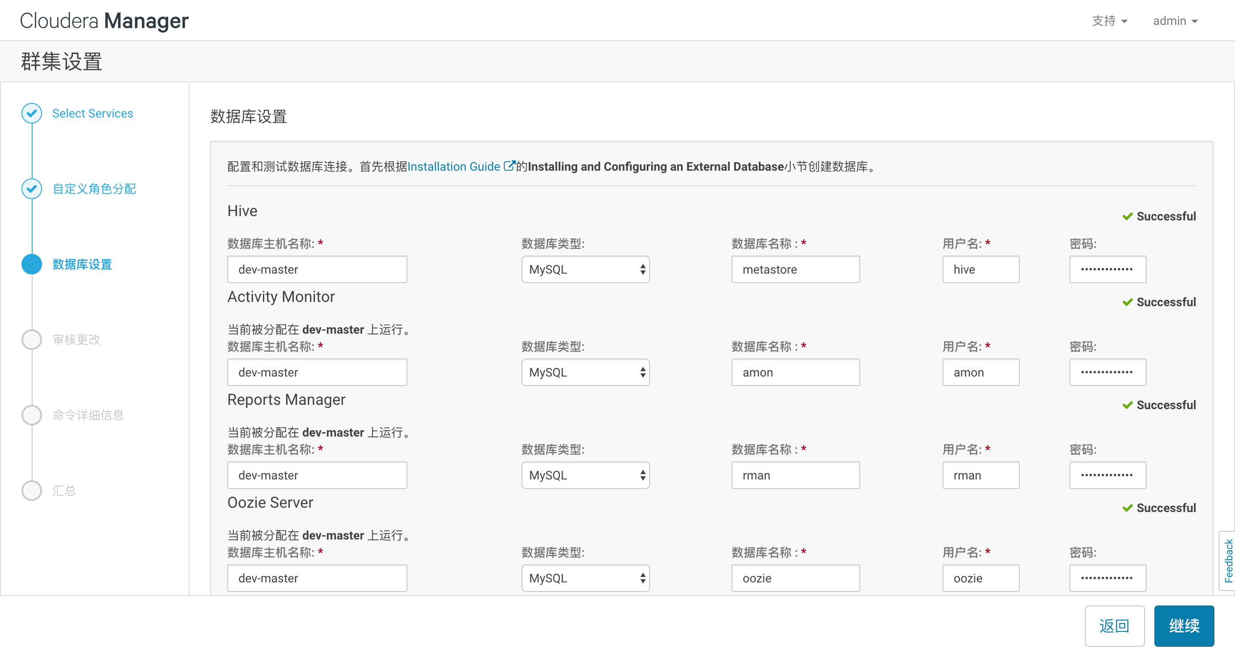Screen dimensions: 1235x657
Task: Click the Hive Successful green checkmark
Action: (x=1127, y=217)
